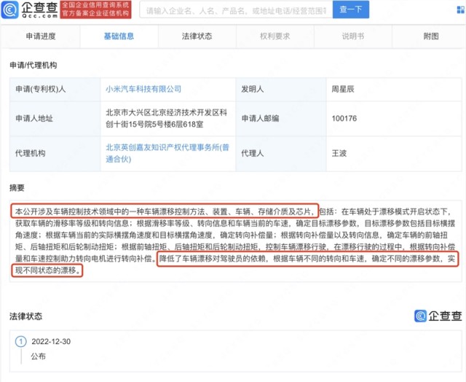The width and height of the screenshot is (466, 382).
Task: Click the abstract paragraph text
Action: 235,241
